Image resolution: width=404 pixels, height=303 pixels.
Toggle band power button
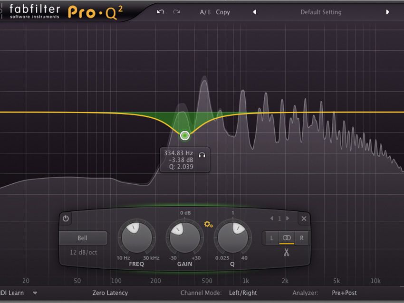(x=66, y=218)
